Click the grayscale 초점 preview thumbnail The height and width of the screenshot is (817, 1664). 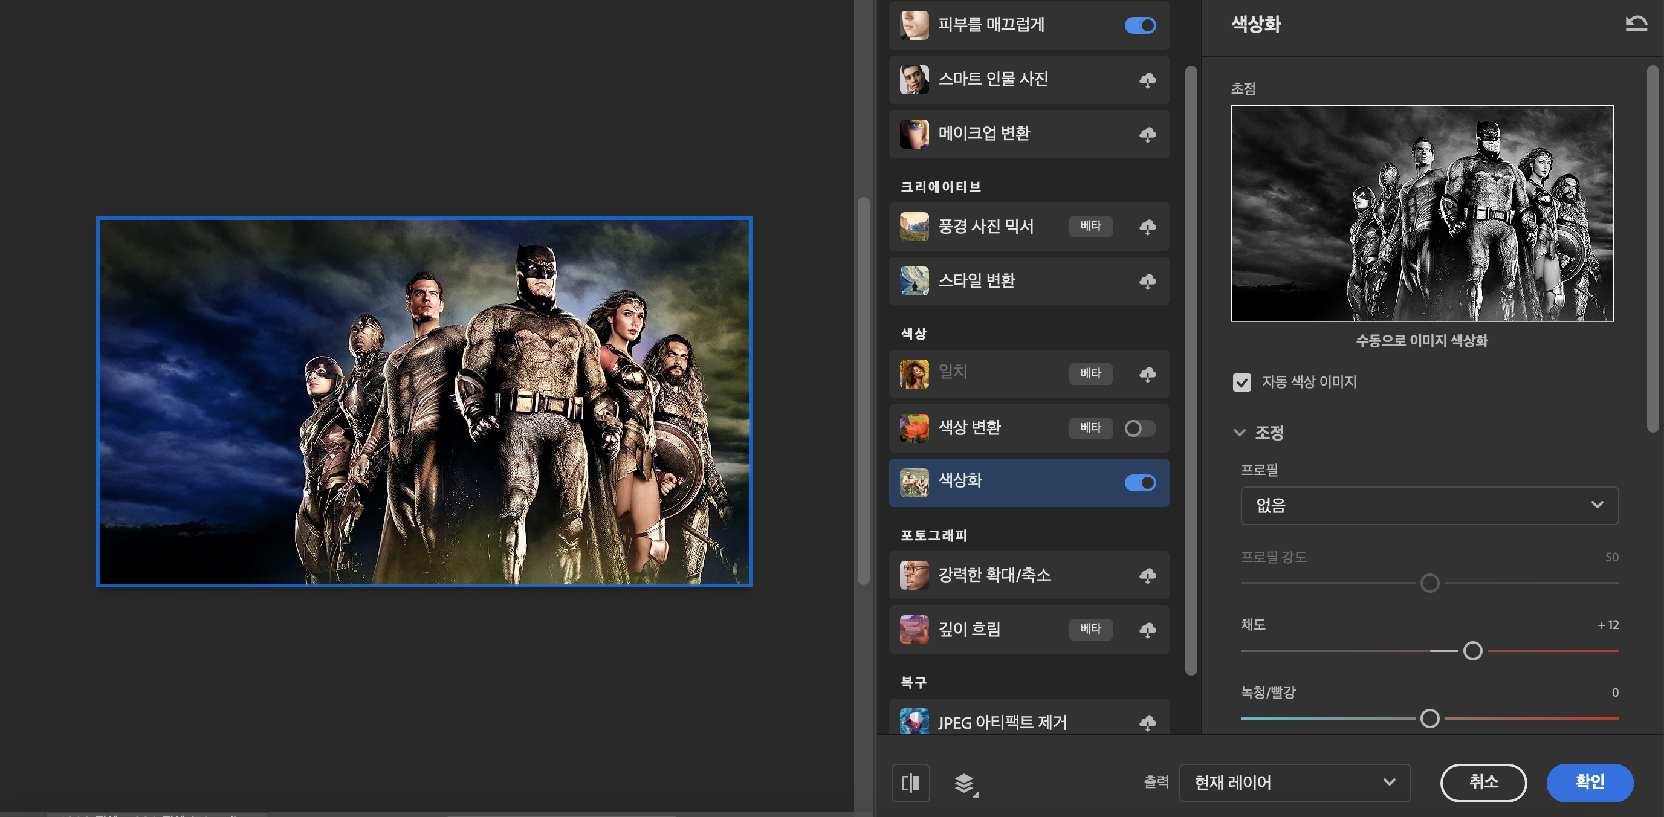1422,213
